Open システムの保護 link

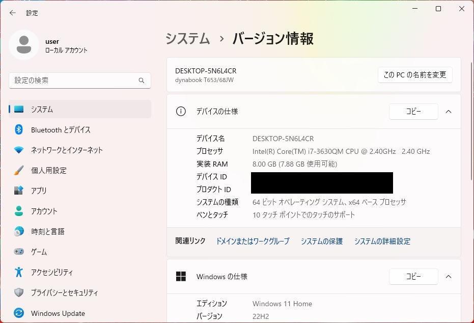[322, 241]
